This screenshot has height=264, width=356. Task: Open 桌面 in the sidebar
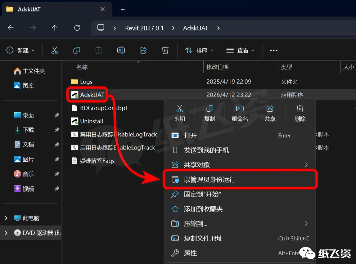pos(24,115)
